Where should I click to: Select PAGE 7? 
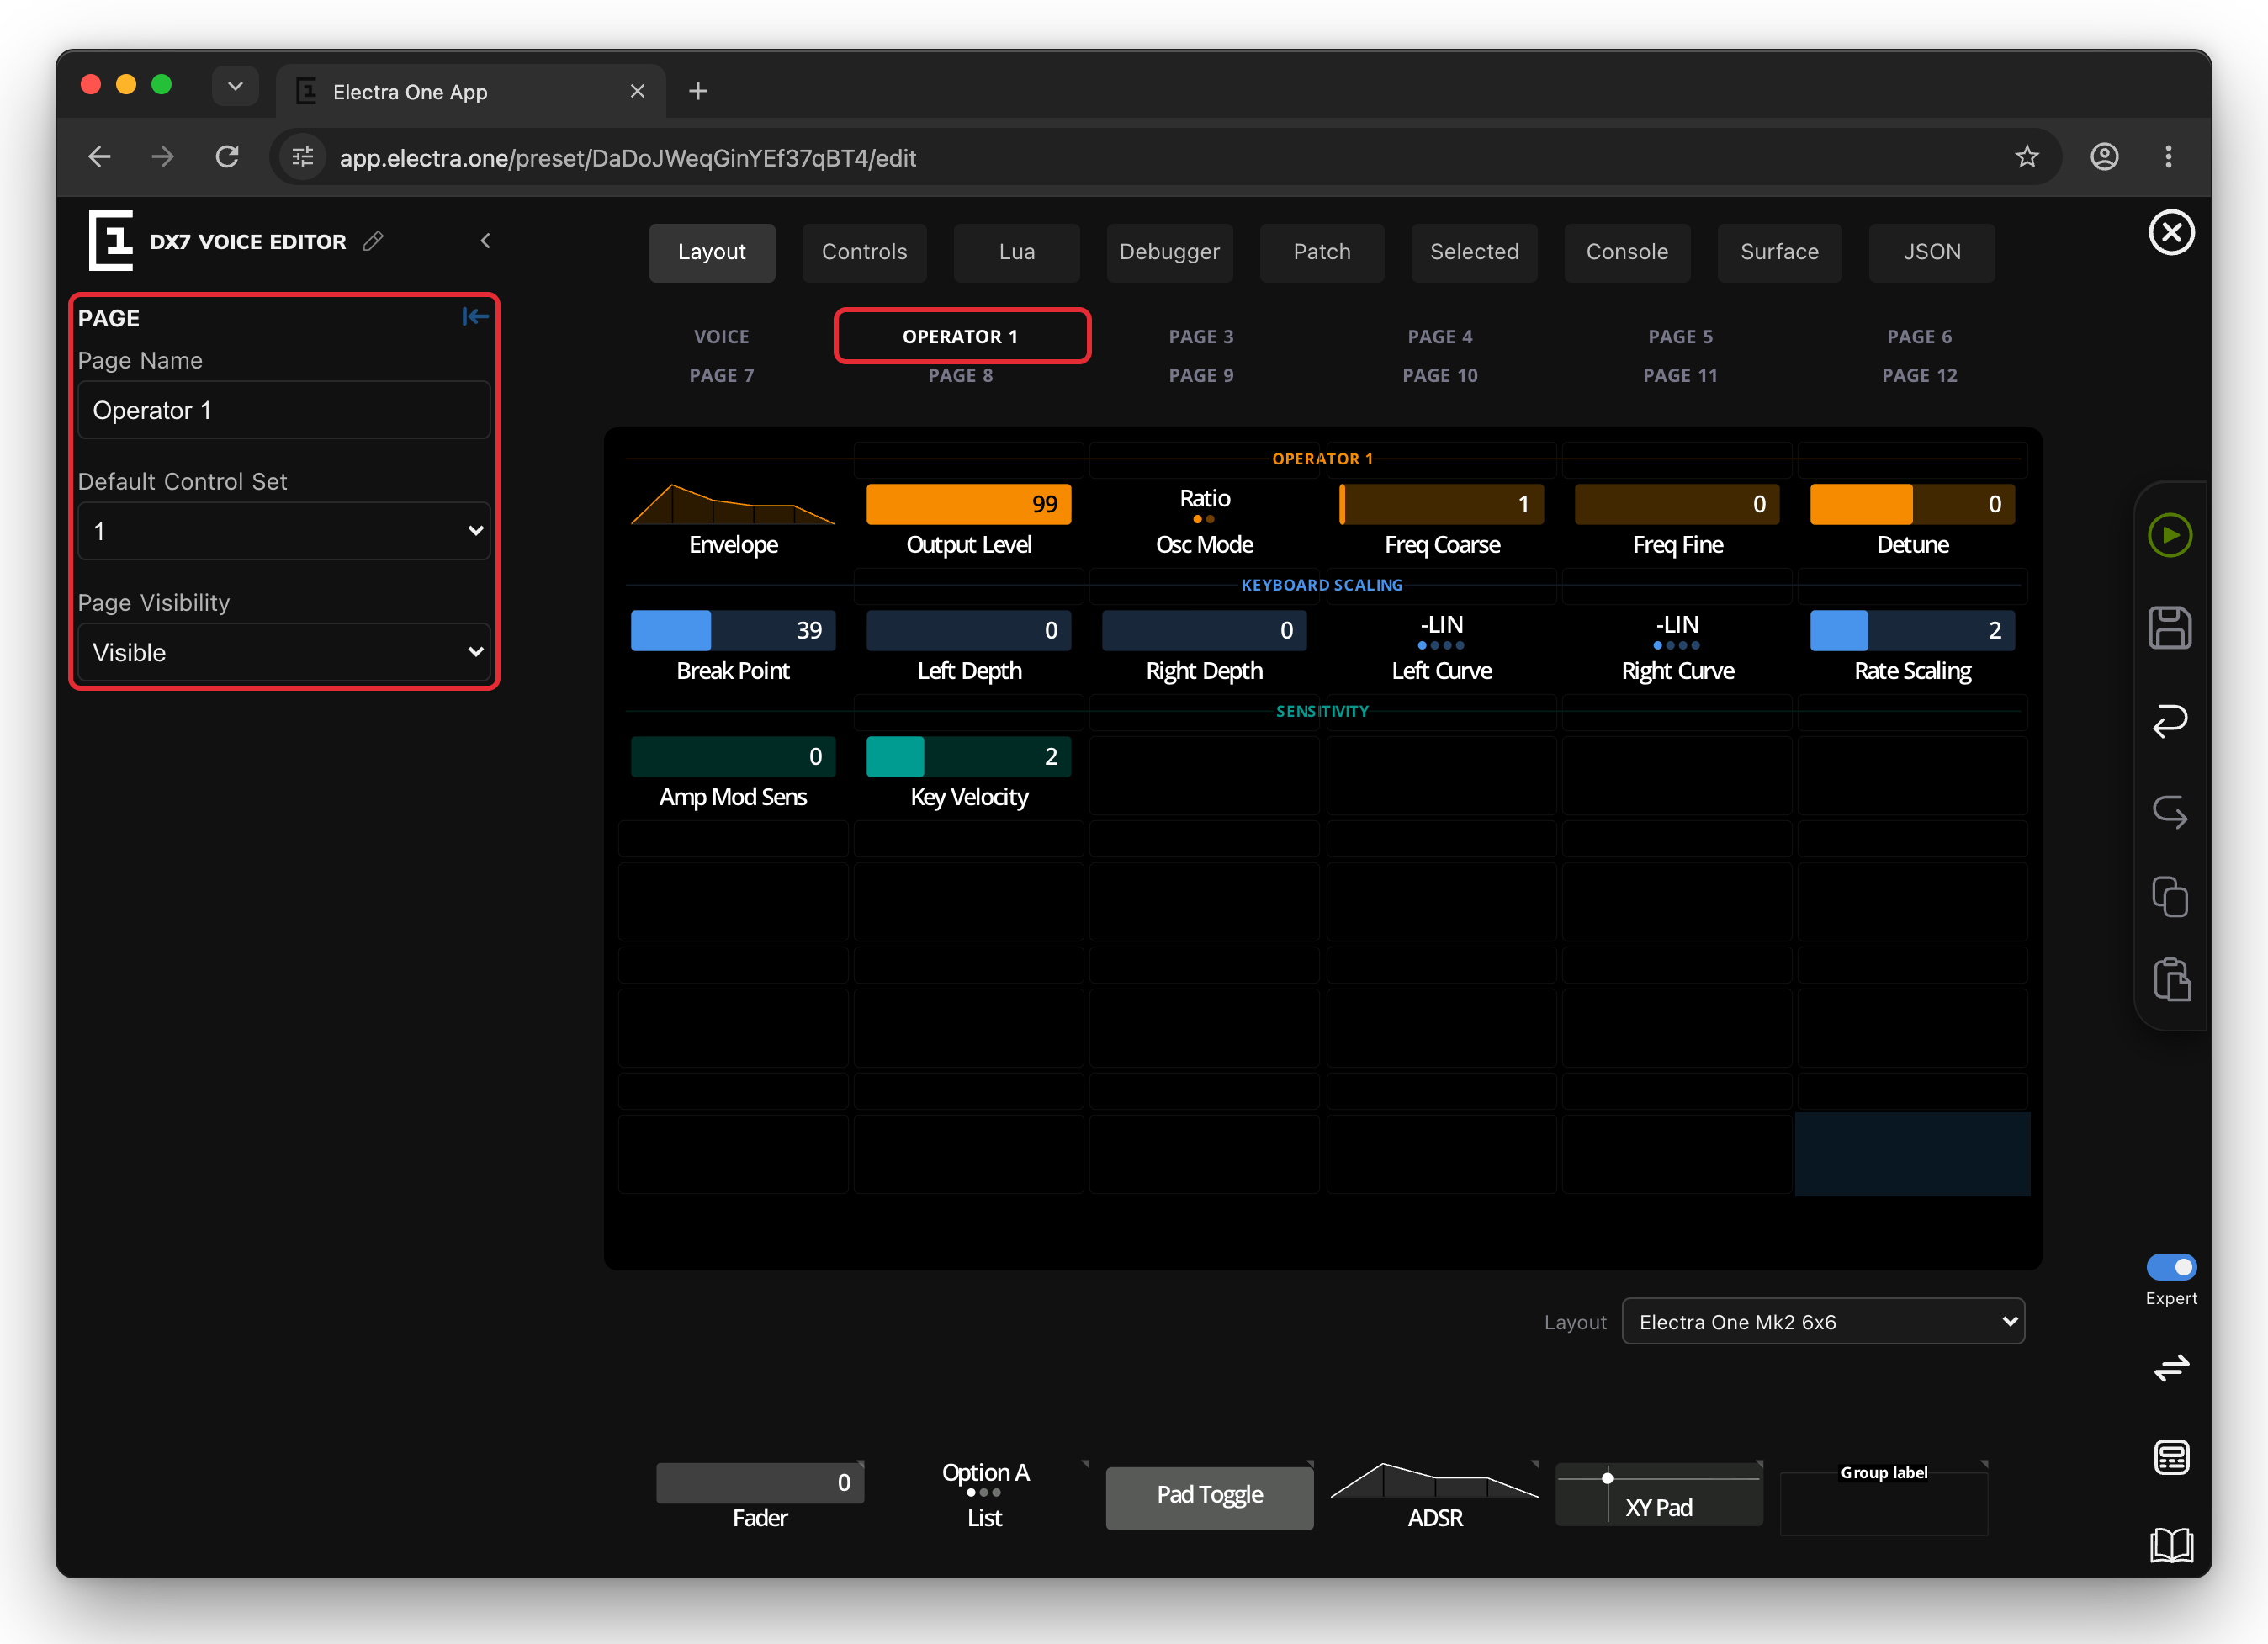(x=722, y=375)
